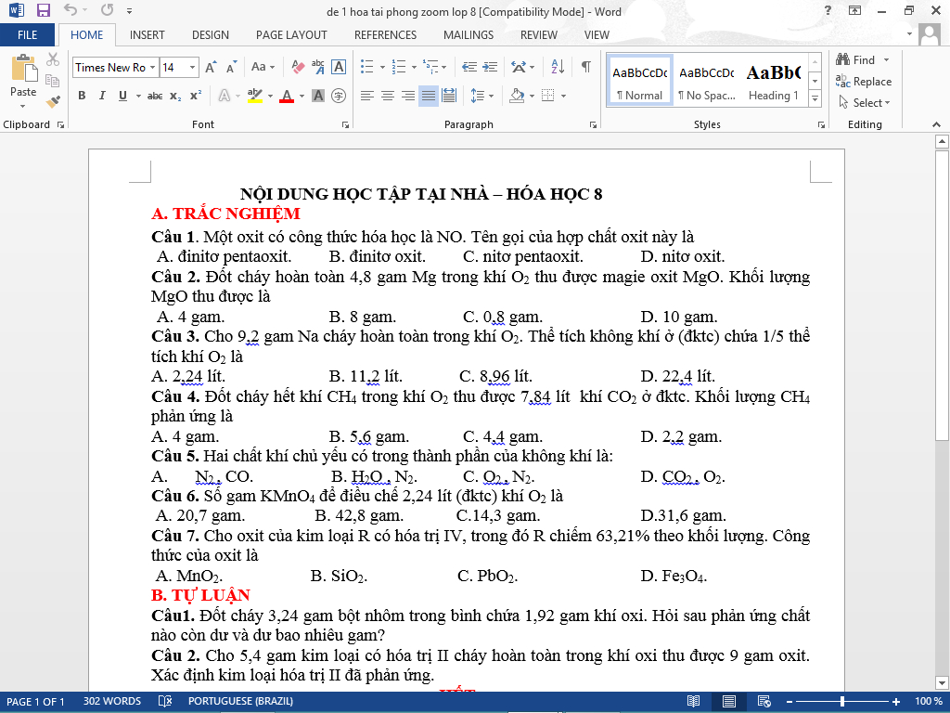Toggle Italic formatting
This screenshot has width=950, height=713.
(x=102, y=96)
